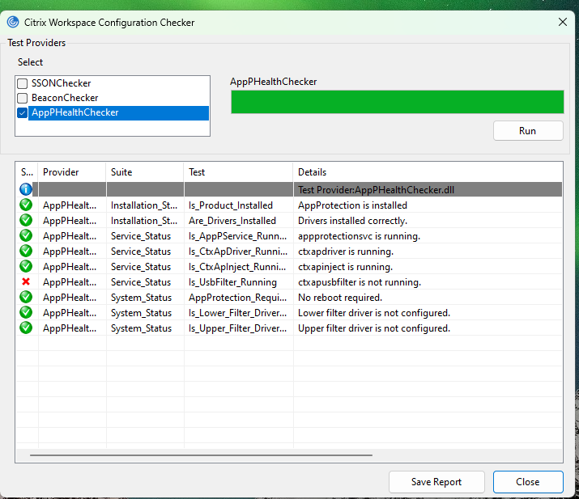Click green check icon for Is_Product_Installed
This screenshot has width=579, height=499.
26,205
